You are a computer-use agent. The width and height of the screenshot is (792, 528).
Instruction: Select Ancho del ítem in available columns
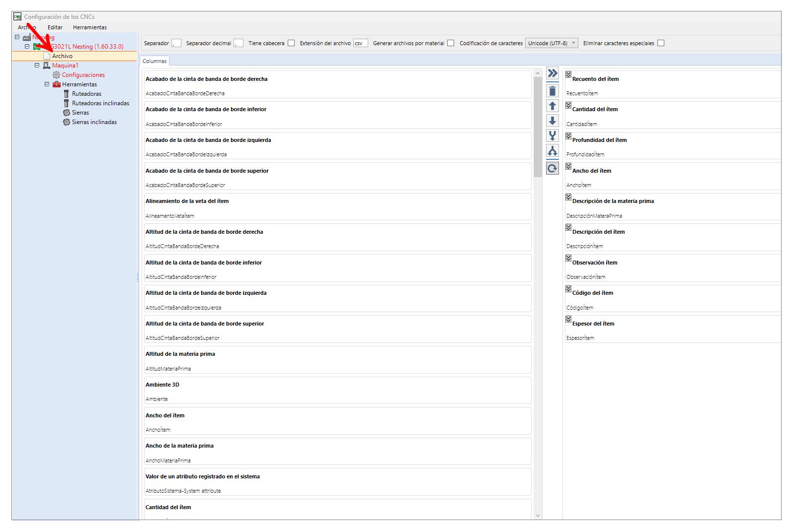point(337,421)
